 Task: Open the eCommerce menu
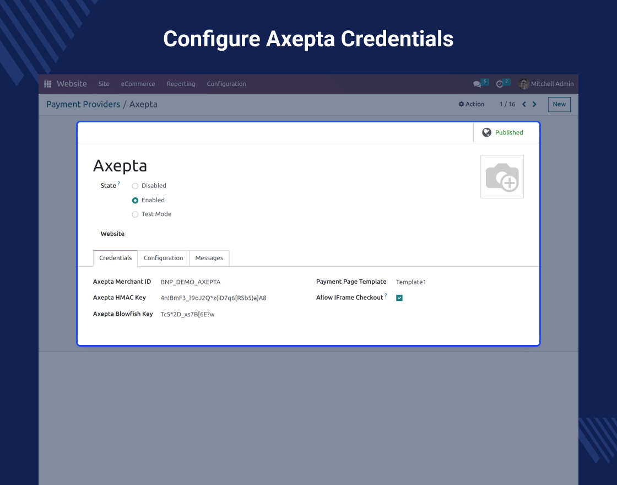[138, 84]
